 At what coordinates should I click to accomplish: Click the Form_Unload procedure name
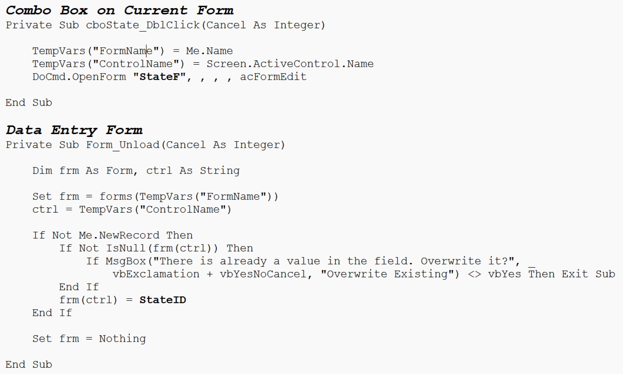123,145
